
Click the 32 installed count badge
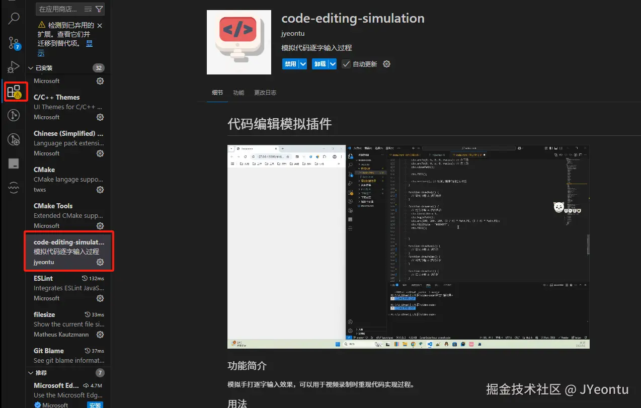pos(98,68)
